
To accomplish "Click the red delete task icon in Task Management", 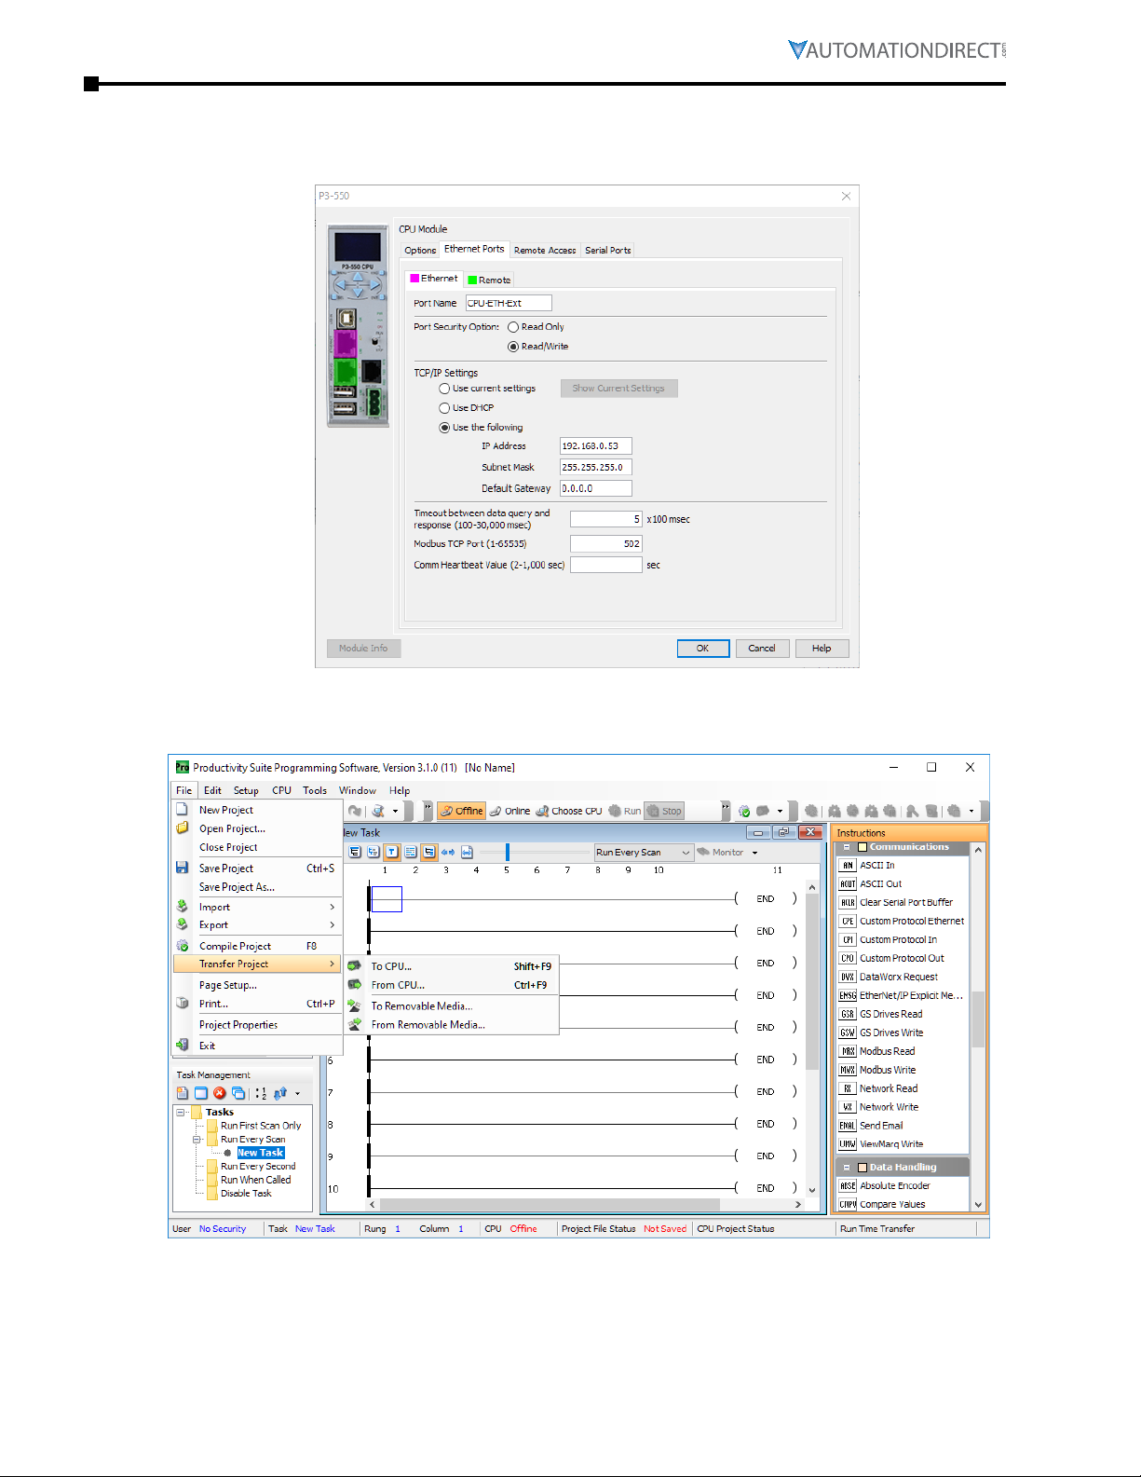I will coord(220,1093).
